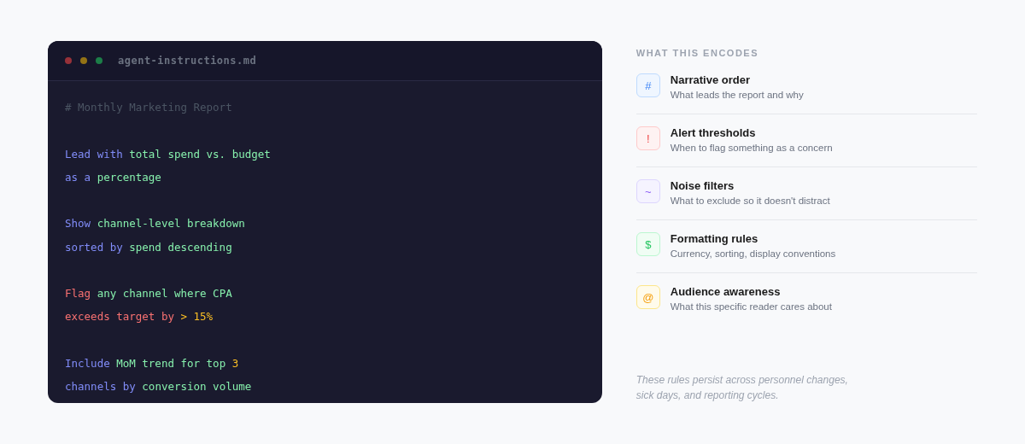Click the at-sign icon beside Audience awareness
Image resolution: width=1025 pixels, height=444 pixels.
coord(648,297)
